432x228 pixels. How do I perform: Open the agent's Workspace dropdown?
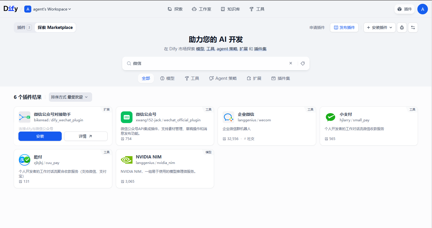coord(52,9)
